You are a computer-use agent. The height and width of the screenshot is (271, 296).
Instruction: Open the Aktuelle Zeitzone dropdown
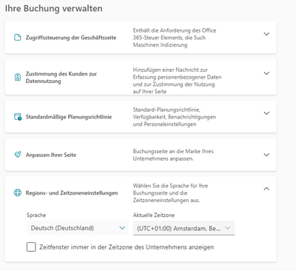pos(184,228)
